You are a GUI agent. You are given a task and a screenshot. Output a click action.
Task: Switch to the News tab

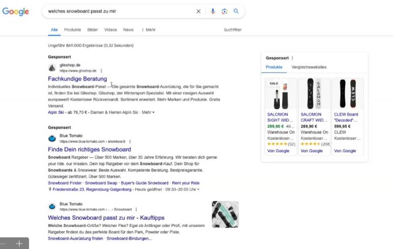(128, 30)
